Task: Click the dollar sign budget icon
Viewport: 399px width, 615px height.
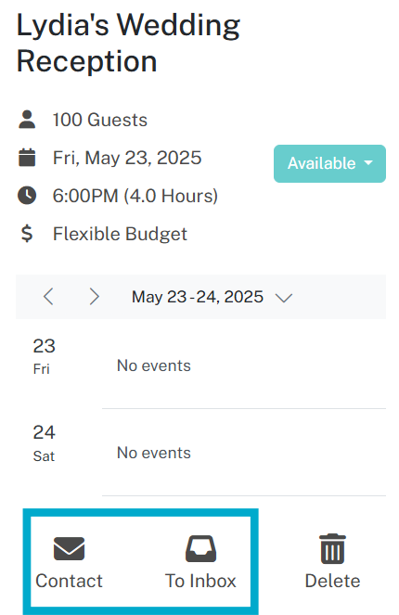Action: (x=27, y=234)
